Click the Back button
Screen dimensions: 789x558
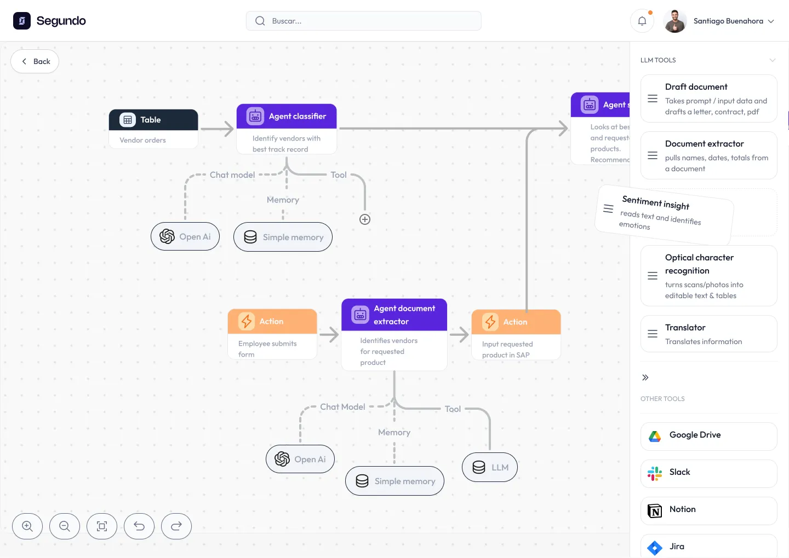35,61
